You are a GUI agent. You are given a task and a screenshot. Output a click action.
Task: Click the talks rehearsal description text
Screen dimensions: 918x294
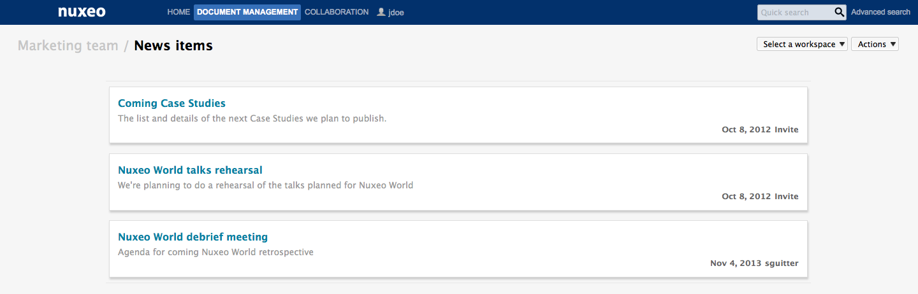tap(266, 185)
